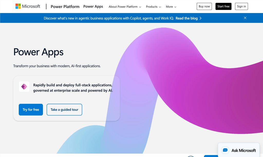Screen dimensions: 263x157
Task: Open the Ask Microsoft chat bubble icon
Action: click(x=225, y=150)
